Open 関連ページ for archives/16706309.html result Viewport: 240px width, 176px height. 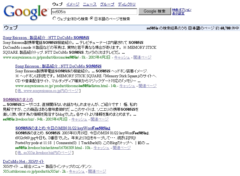pyautogui.click(x=122, y=148)
